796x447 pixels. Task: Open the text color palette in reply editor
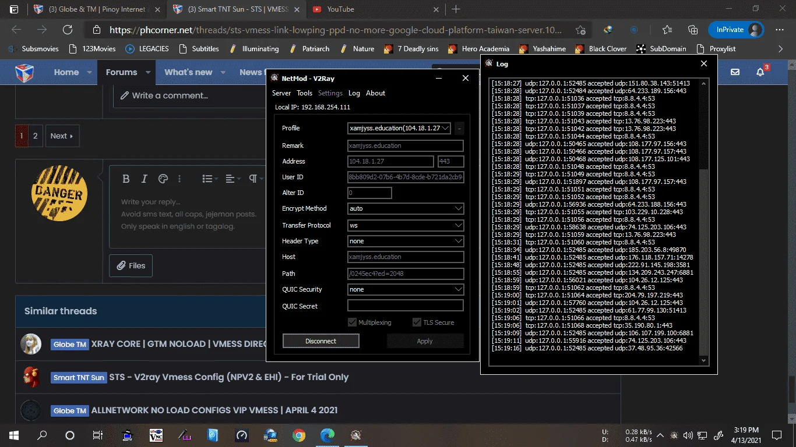point(163,179)
